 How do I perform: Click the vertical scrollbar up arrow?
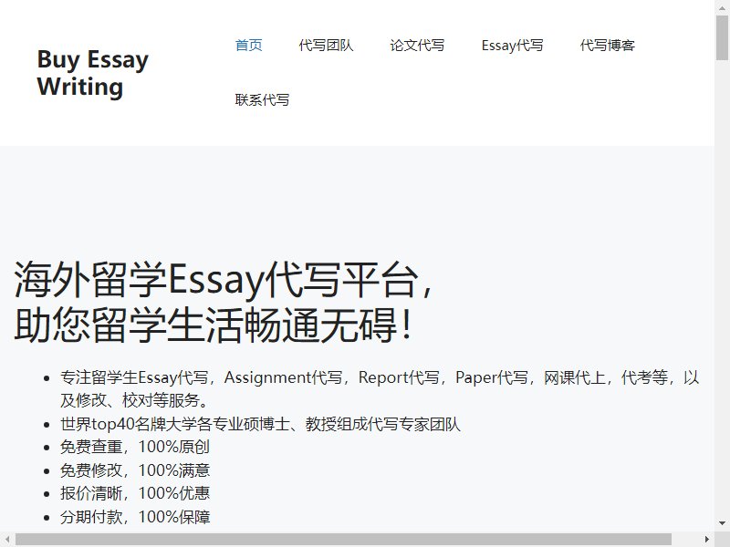(722, 7)
